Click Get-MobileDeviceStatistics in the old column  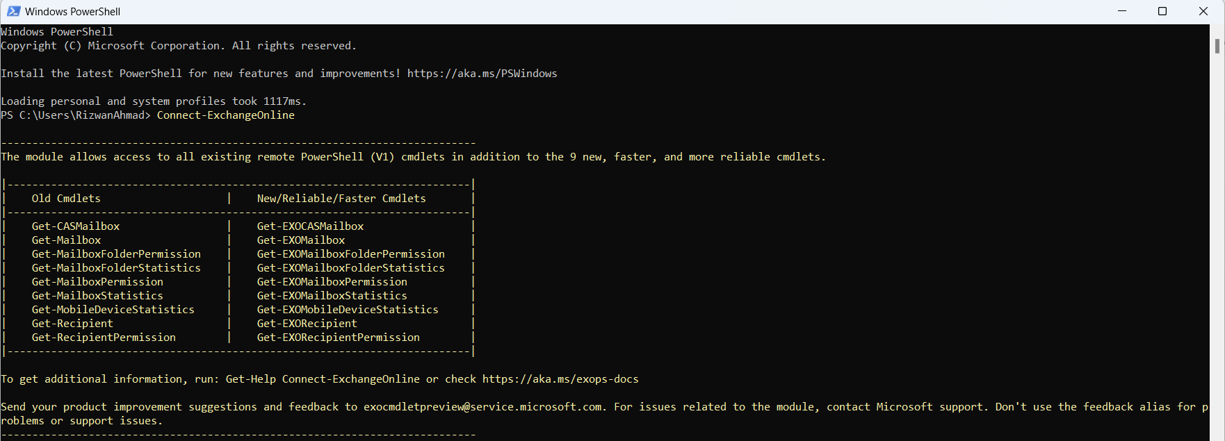[113, 310]
